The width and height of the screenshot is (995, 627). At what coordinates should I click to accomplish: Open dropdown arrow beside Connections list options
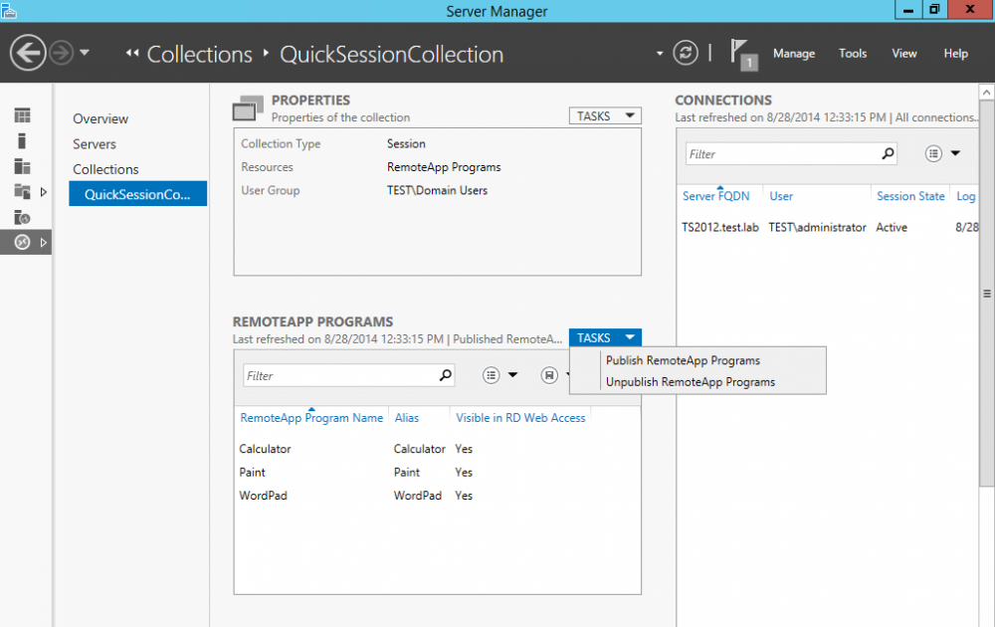click(955, 153)
